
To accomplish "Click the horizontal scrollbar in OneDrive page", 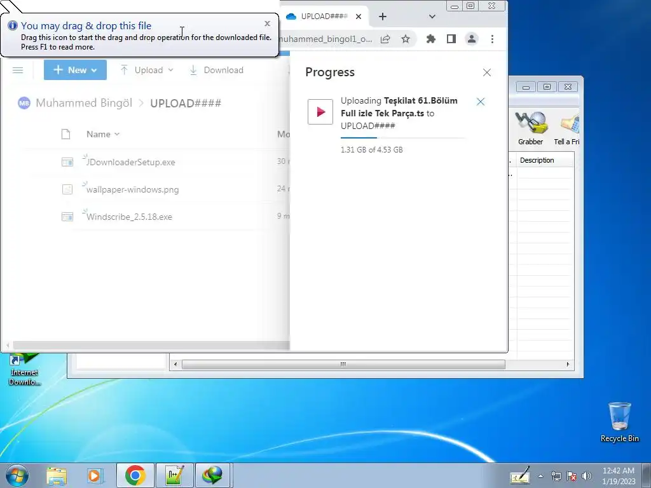I will coord(151,345).
